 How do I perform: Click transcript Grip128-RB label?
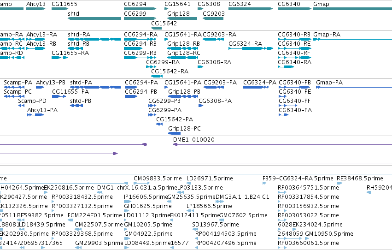183,44
